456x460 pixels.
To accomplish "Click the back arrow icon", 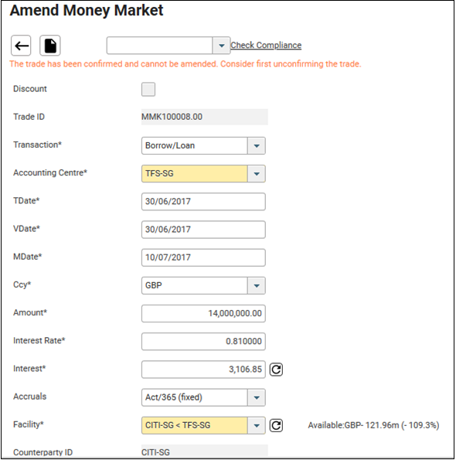I will pyautogui.click(x=21, y=46).
